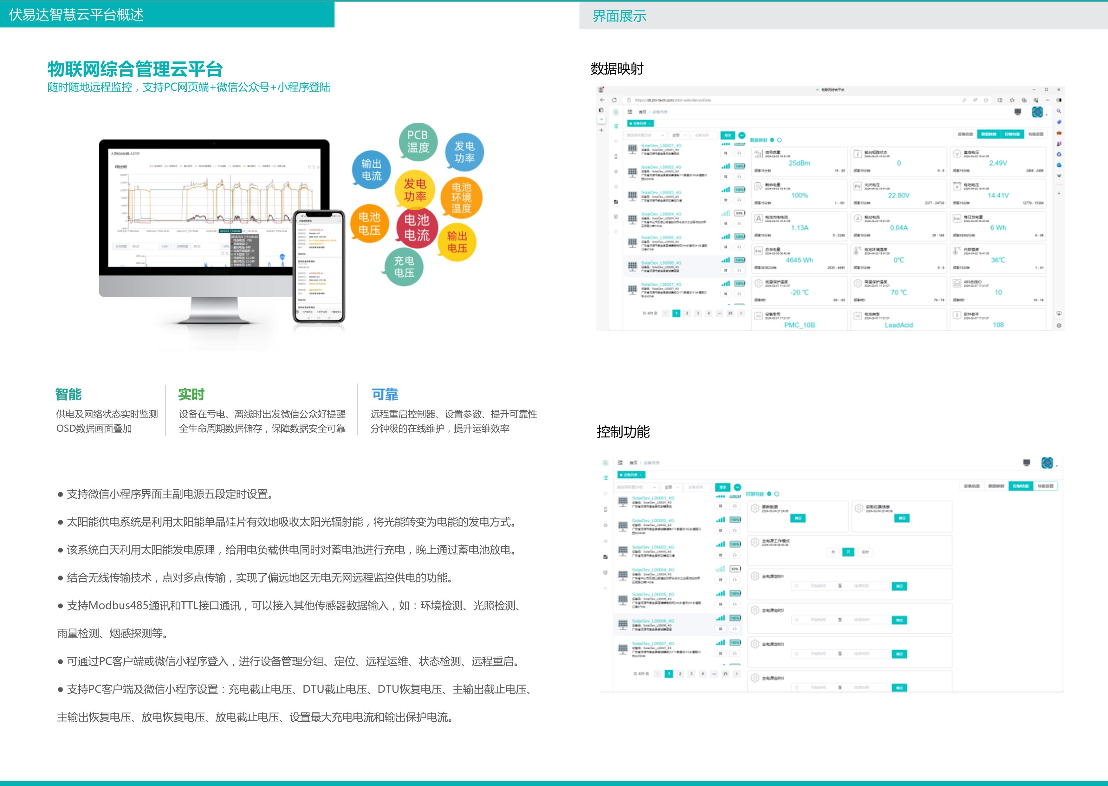Select the 关 mode option in lower screenshot
Image resolution: width=1108 pixels, height=786 pixels.
(833, 552)
